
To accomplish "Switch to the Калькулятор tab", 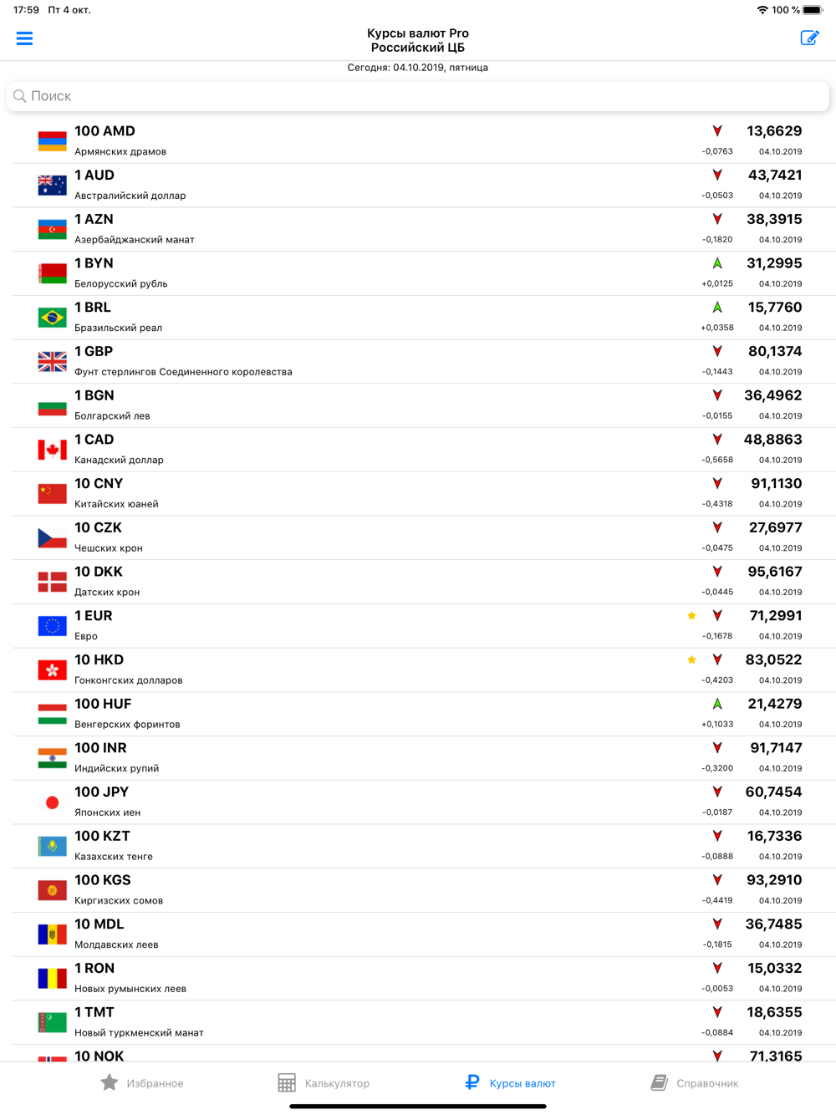I will point(324,1083).
